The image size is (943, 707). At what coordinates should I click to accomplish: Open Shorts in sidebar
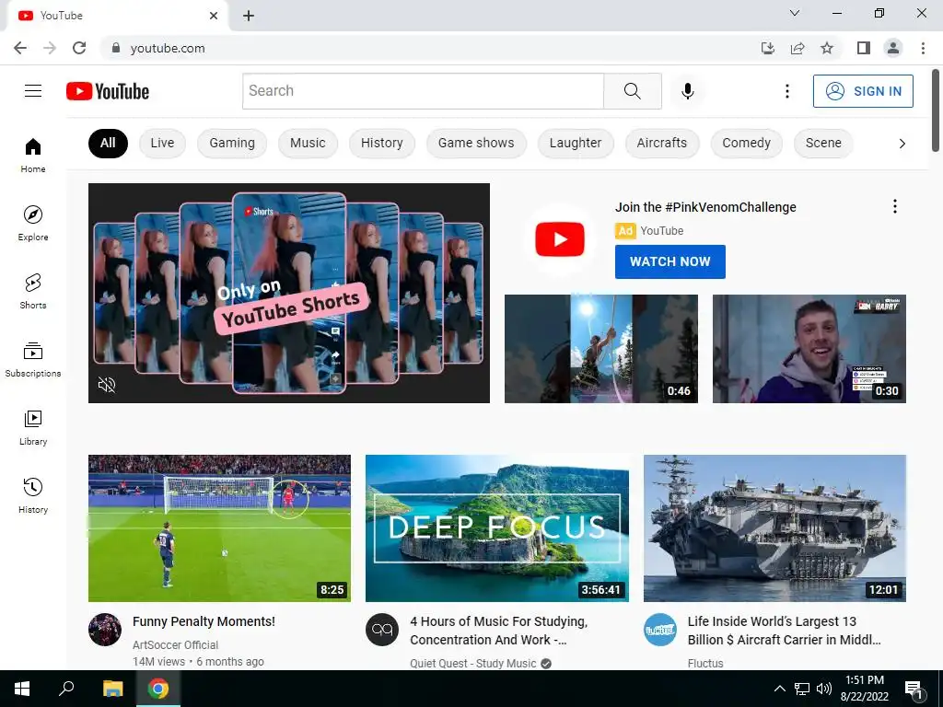click(x=33, y=292)
